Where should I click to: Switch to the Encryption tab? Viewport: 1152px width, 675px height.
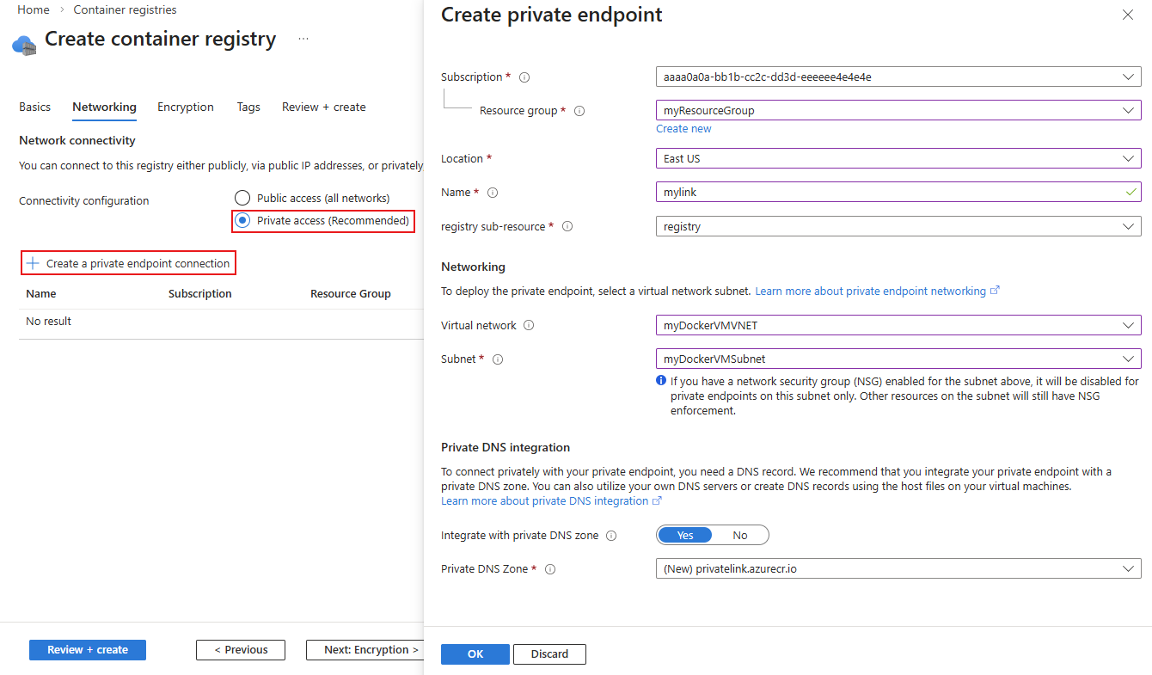186,107
